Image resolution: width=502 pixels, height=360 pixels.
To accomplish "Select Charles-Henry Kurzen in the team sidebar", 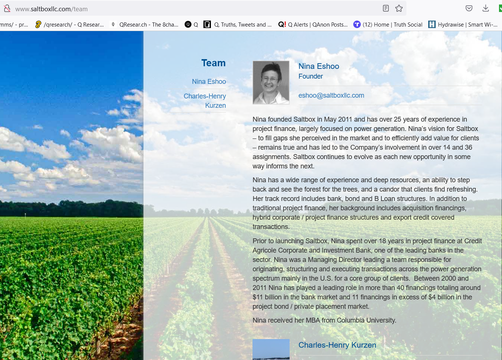I will (x=205, y=101).
